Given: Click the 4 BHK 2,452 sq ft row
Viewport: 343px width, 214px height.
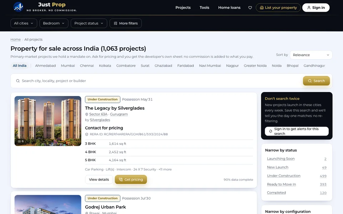Looking at the screenshot, I should [169, 152].
